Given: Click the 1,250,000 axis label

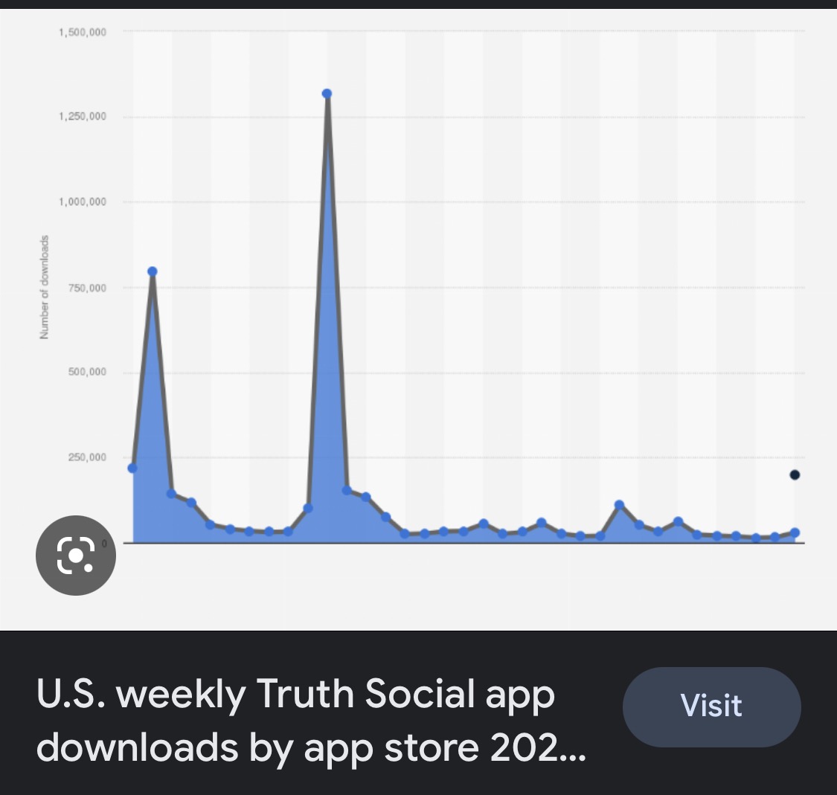Looking at the screenshot, I should tap(81, 117).
